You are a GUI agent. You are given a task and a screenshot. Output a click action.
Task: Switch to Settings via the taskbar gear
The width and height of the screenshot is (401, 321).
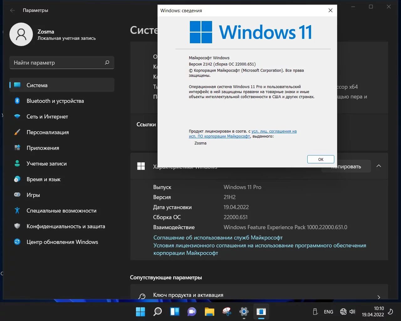[x=244, y=312]
